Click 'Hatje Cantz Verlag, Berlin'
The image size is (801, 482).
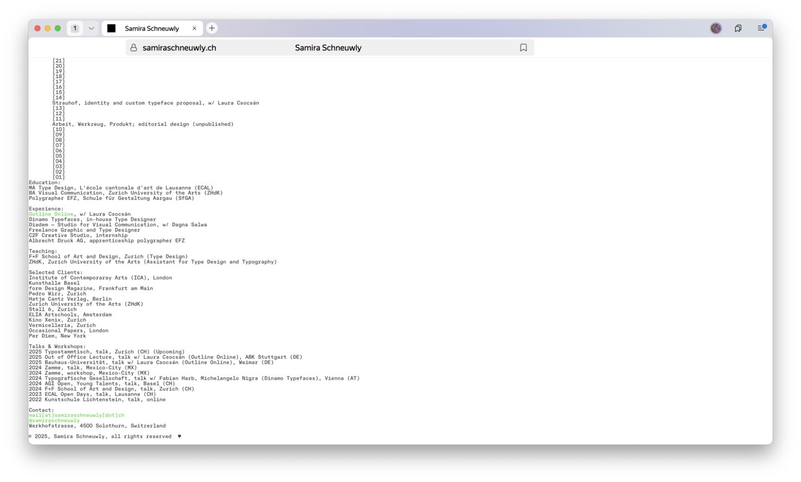[x=70, y=299]
